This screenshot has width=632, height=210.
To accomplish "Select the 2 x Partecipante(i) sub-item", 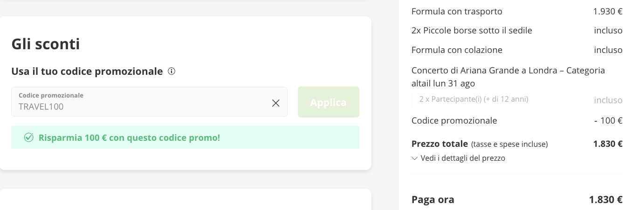I will pyautogui.click(x=474, y=99).
